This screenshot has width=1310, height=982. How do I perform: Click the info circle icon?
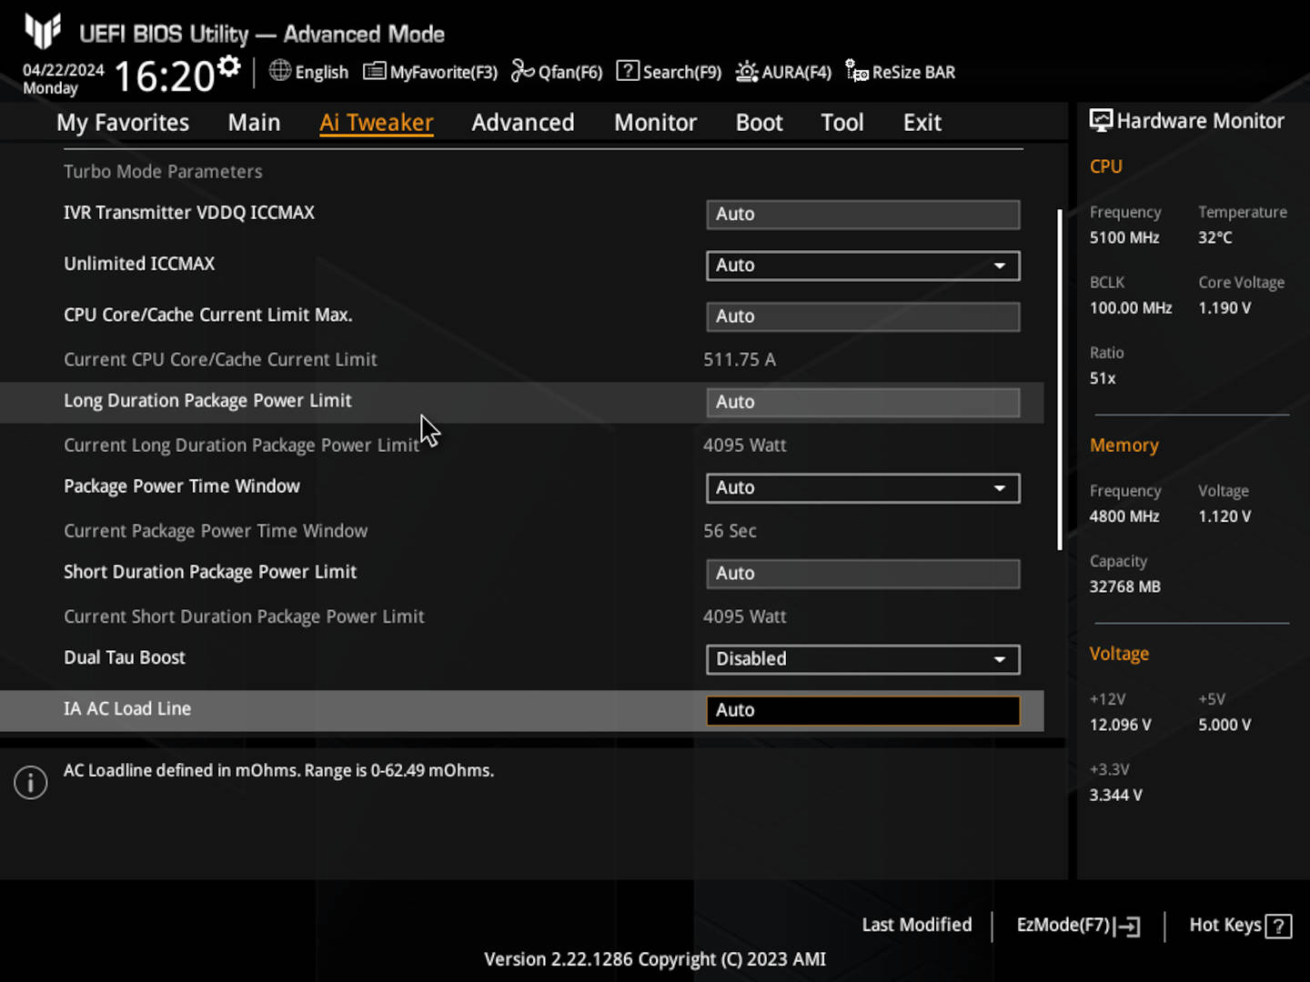pyautogui.click(x=30, y=782)
